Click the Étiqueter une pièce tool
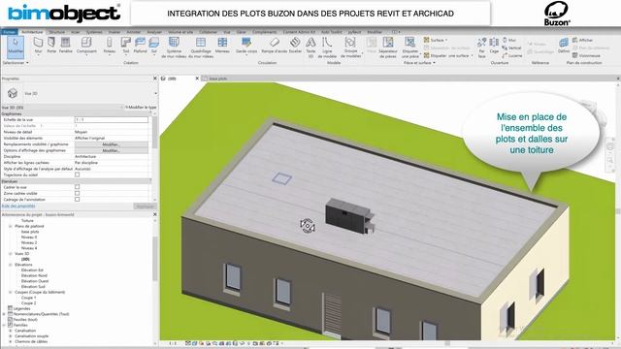621x349 pixels. (409, 48)
